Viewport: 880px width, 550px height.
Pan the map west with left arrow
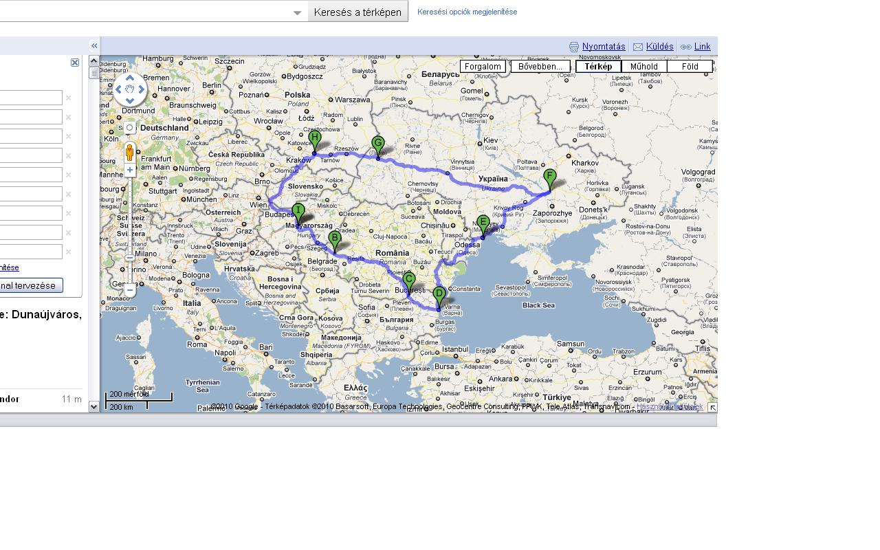point(118,89)
